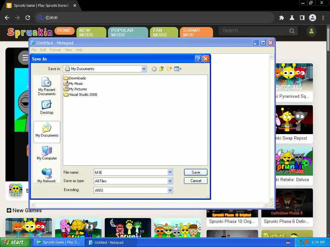330x247 pixels.
Task: Click the browser forward arrow
Action: [x=17, y=18]
